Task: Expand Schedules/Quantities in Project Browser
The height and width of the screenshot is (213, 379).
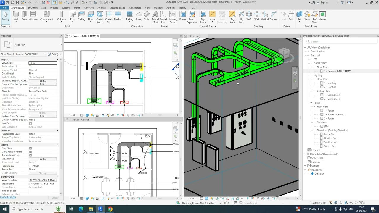Action: click(x=305, y=154)
